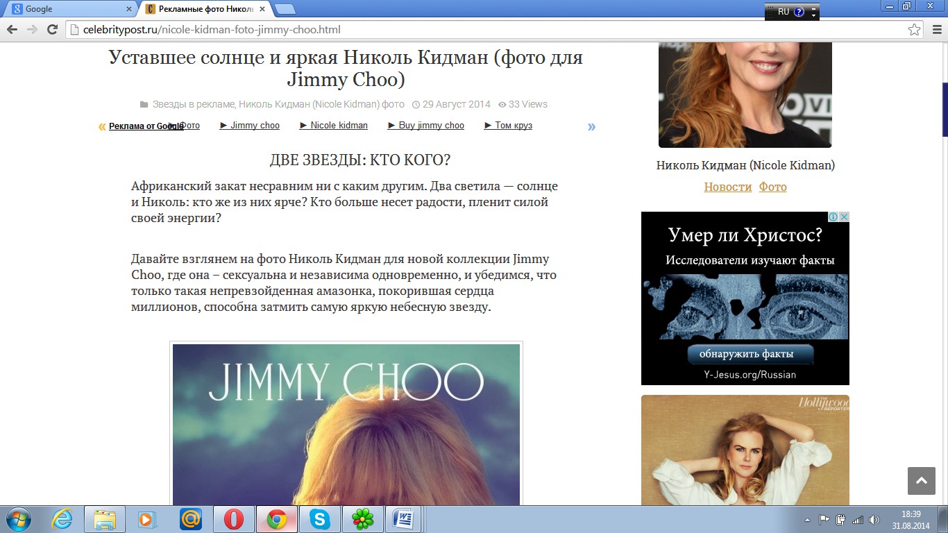
Task: Open the Новости link under Nicole Kidman photo
Action: 728,187
